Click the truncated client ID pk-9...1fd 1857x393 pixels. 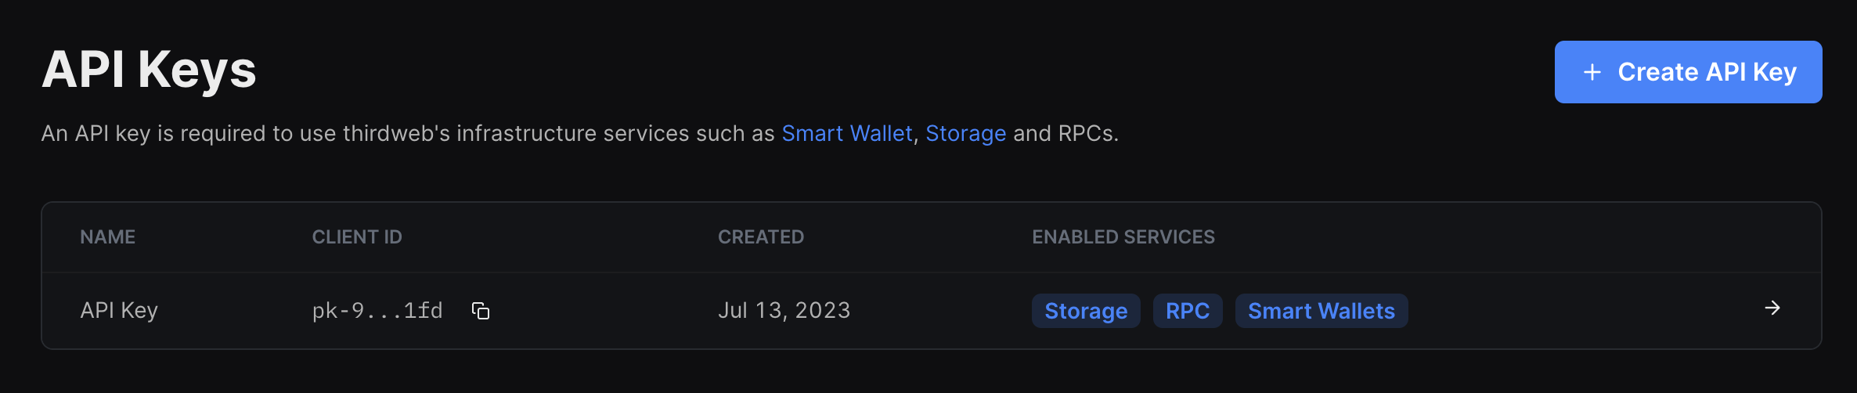click(377, 311)
